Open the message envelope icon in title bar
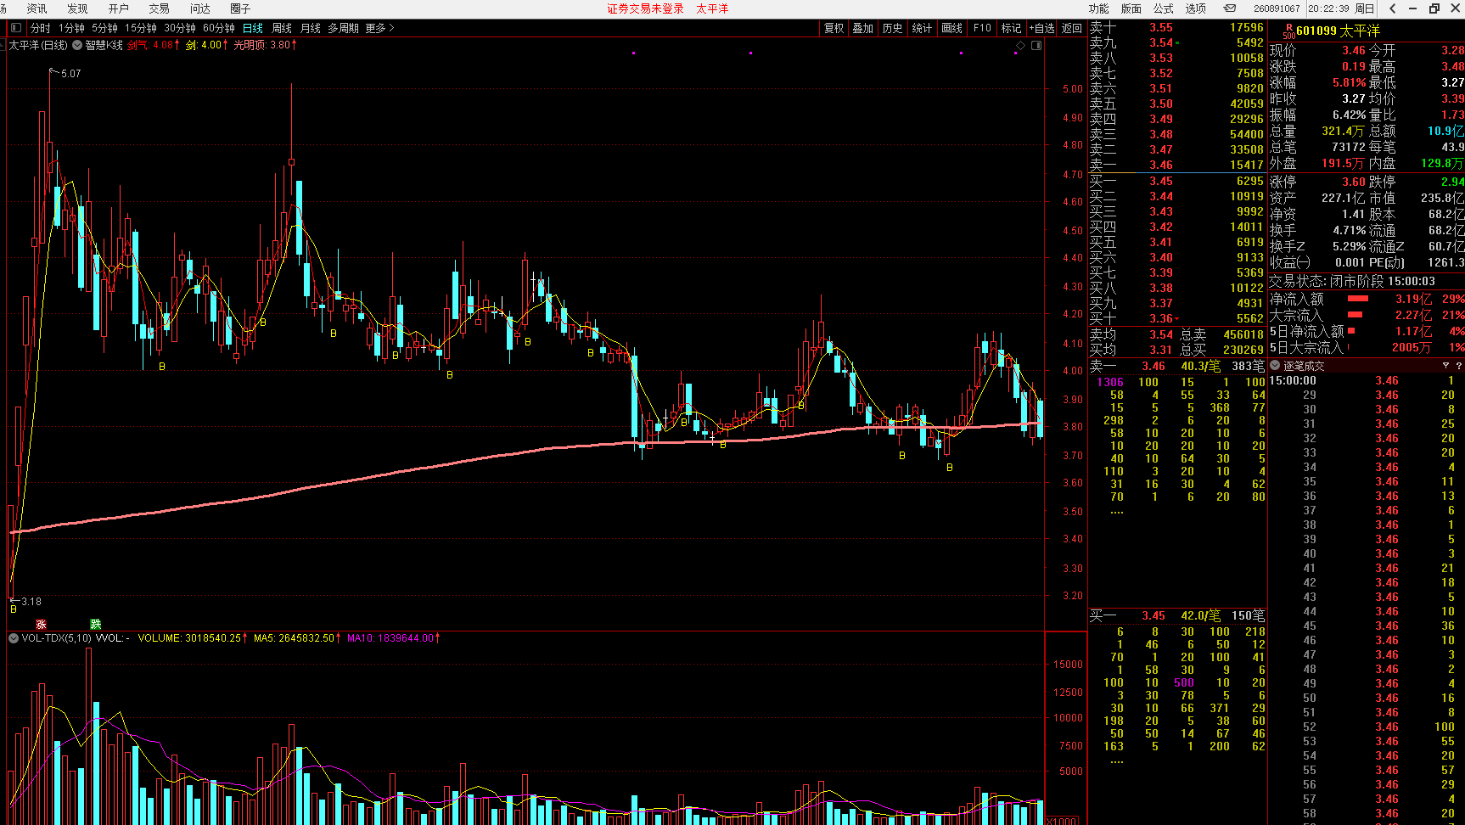 [x=1229, y=8]
